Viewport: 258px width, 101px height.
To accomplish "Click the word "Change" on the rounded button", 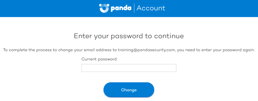I will pyautogui.click(x=129, y=90).
